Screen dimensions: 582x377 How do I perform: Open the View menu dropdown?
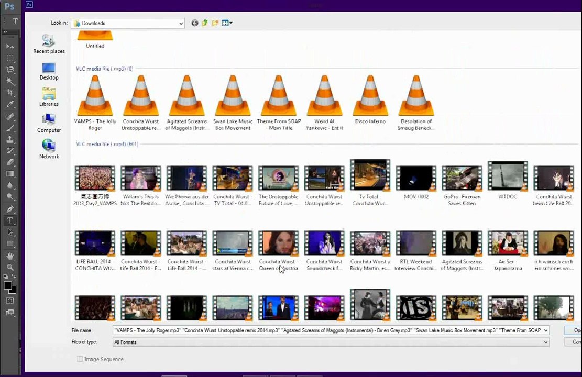pos(227,23)
